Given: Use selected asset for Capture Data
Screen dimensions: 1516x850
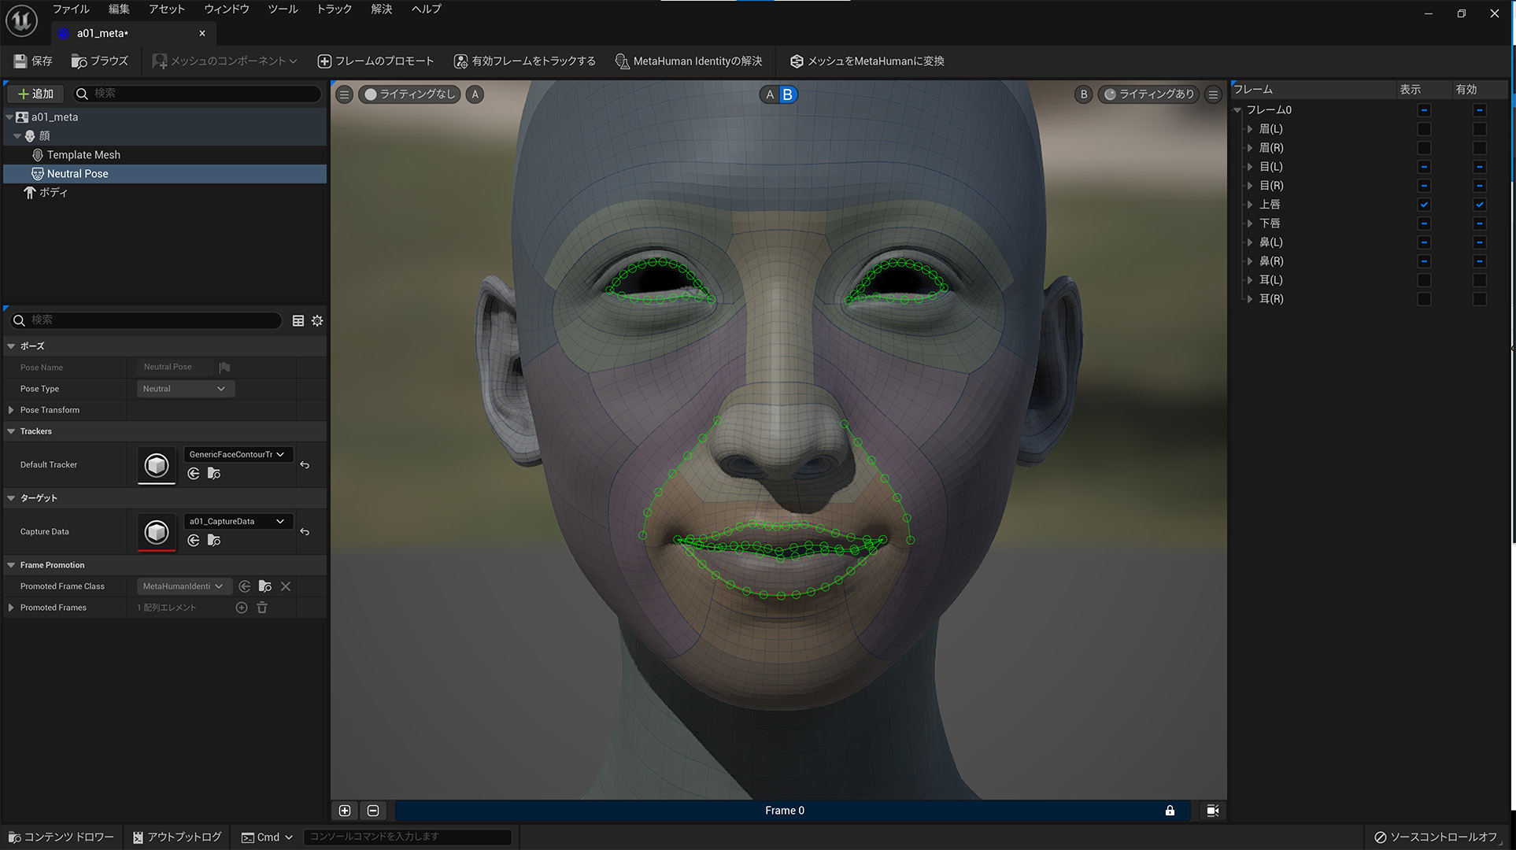Looking at the screenshot, I should [x=194, y=541].
